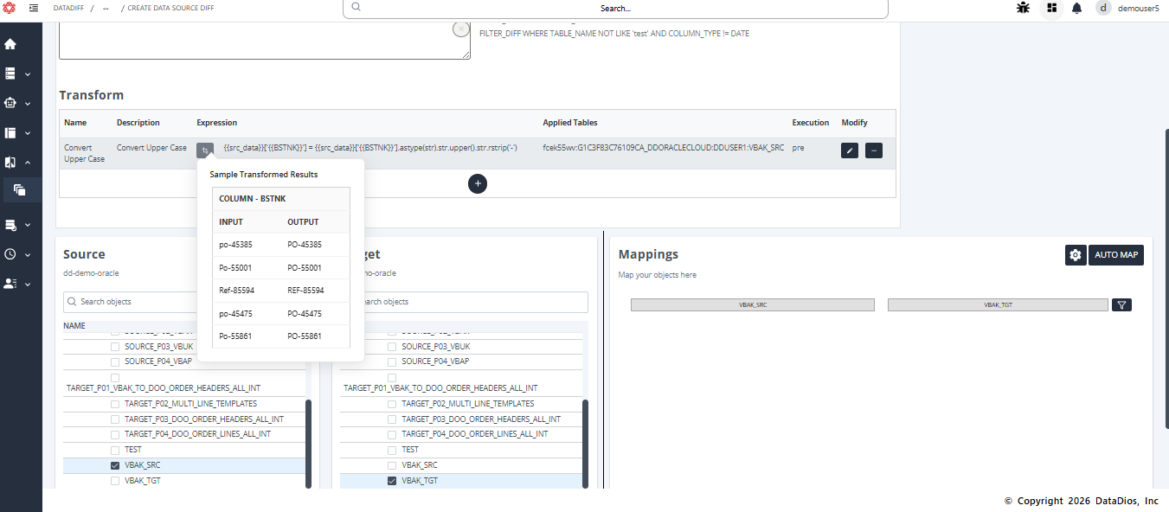
Task: Check the TEST checkbox in the Source list
Action: pyautogui.click(x=114, y=449)
